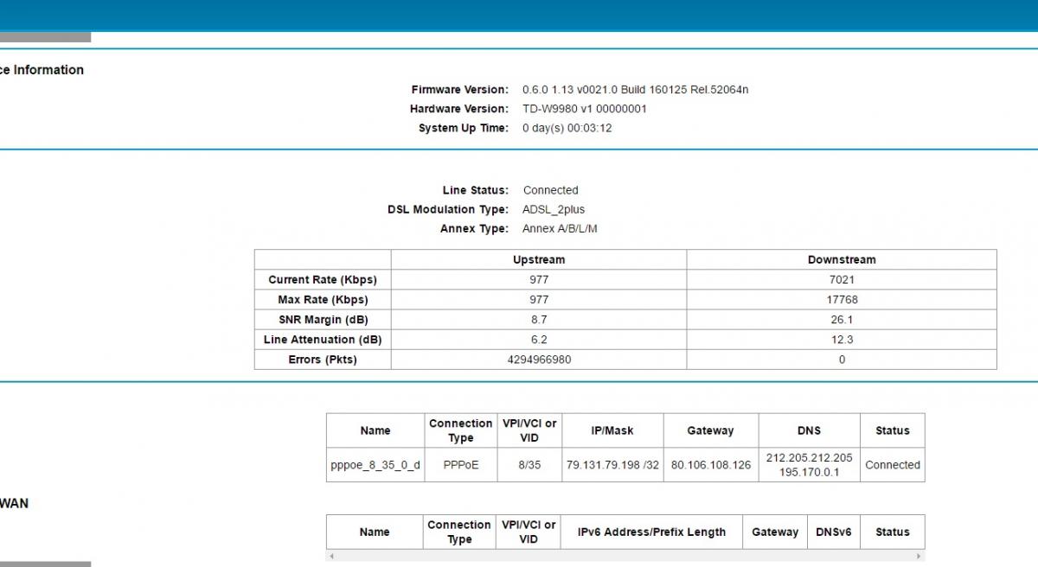Click the pppoe_8_35_0_d connection name
1038x567 pixels.
pos(375,465)
